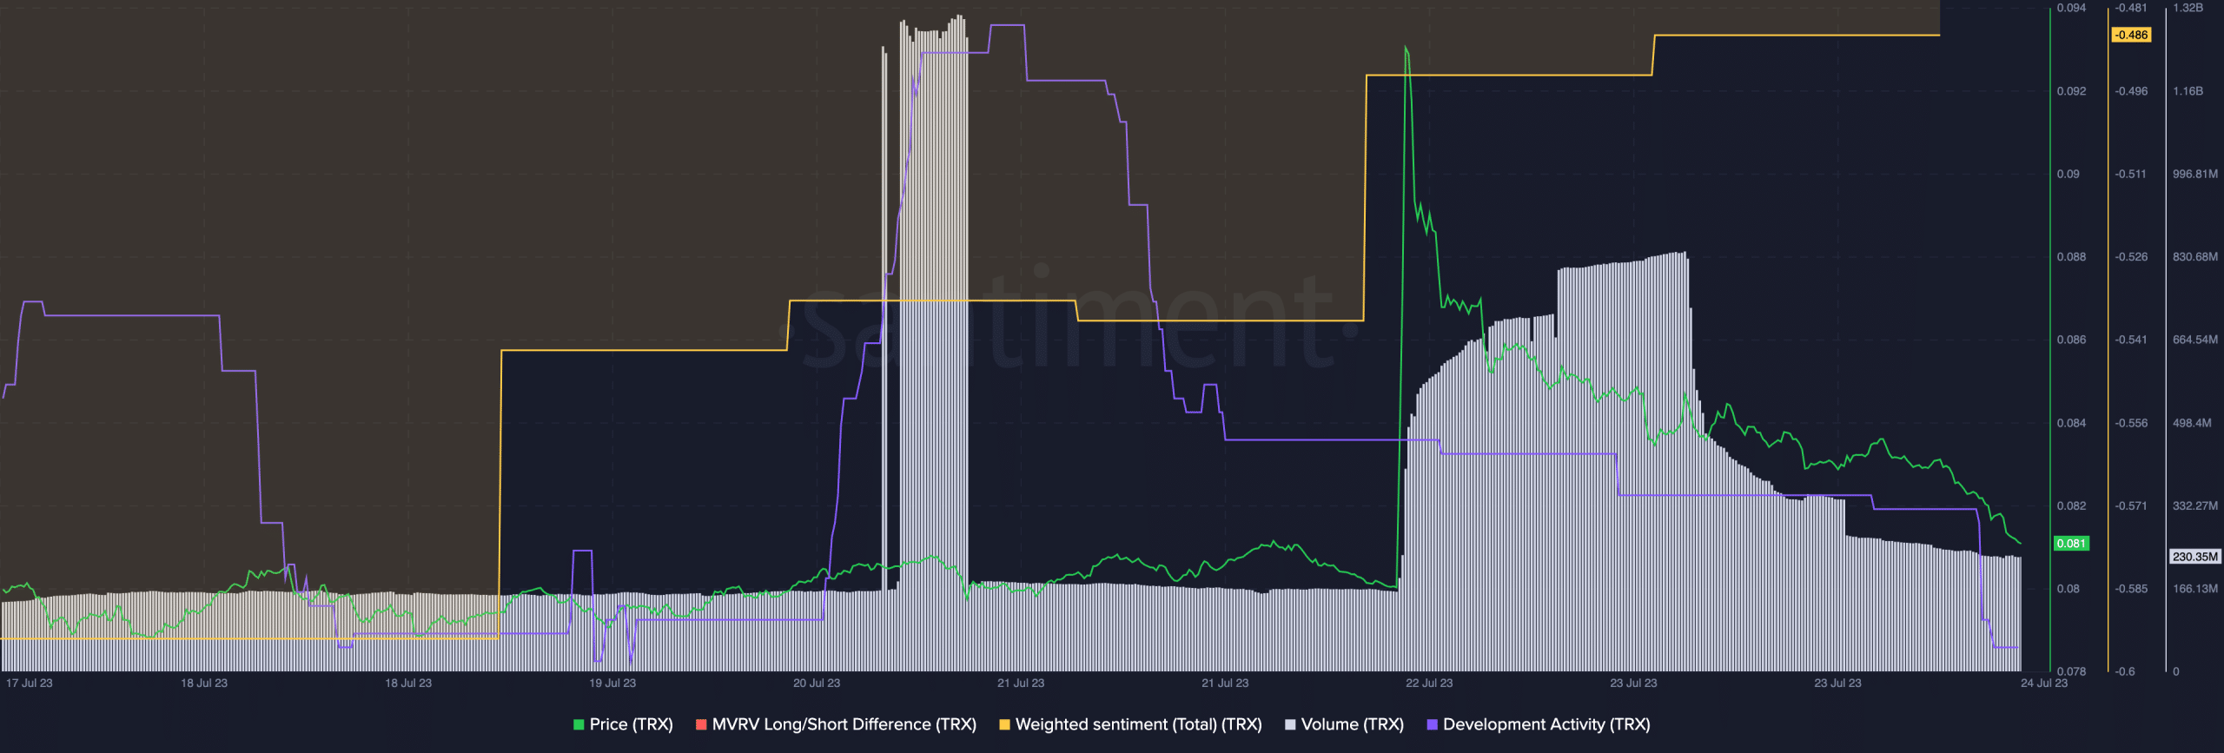Click the 22 Jul 23 date label
This screenshot has height=753, width=2224.
(x=1429, y=684)
